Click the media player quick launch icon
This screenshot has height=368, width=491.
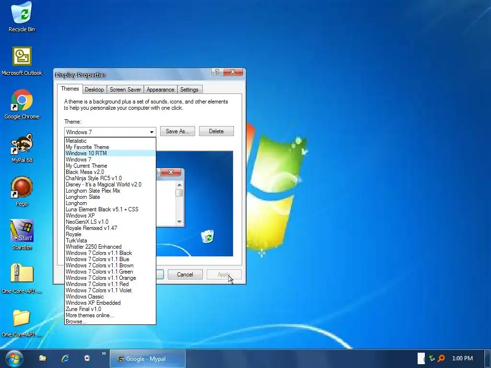coord(87,358)
